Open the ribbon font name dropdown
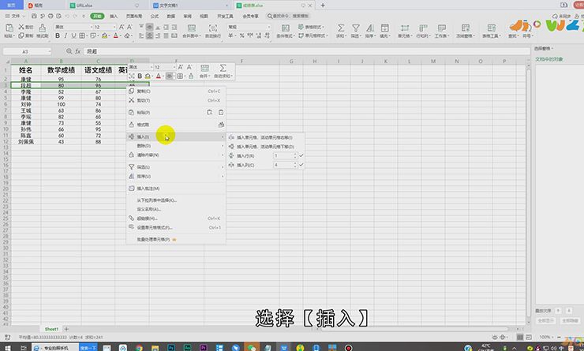The width and height of the screenshot is (584, 351). [x=91, y=27]
